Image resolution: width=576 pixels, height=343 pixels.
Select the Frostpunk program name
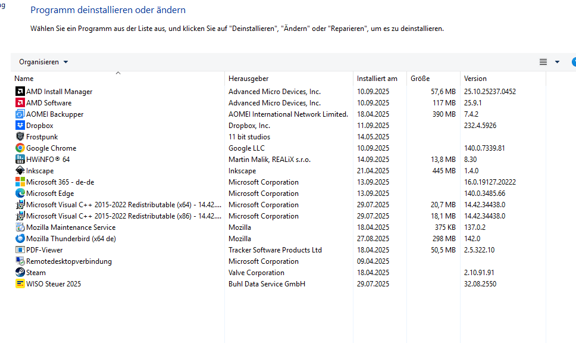(42, 137)
